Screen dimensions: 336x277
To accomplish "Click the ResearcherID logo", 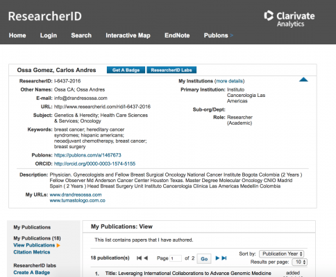I will [x=45, y=16].
